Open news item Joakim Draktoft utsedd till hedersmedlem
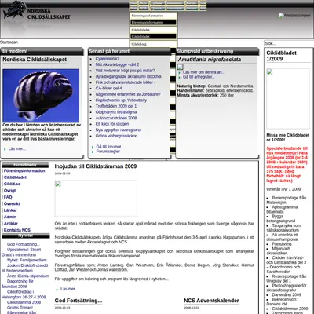This screenshot has height=314, width=314. pos(25,268)
